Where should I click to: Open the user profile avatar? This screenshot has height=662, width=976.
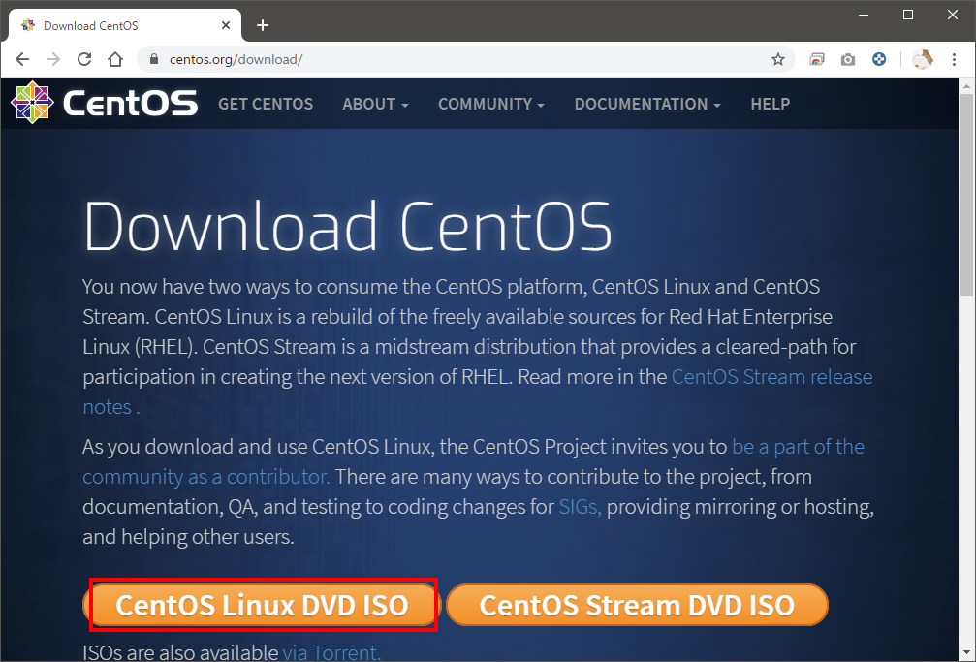tap(923, 59)
